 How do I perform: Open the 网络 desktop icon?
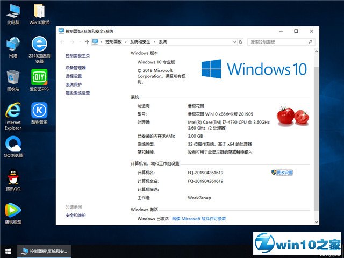(13, 47)
